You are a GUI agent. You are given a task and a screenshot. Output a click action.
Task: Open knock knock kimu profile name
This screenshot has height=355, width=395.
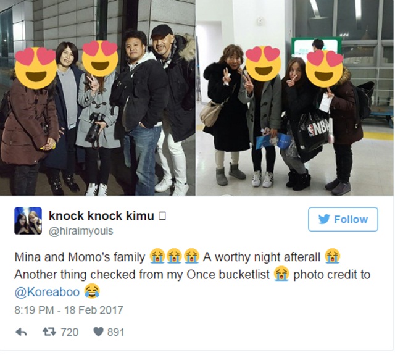(101, 216)
